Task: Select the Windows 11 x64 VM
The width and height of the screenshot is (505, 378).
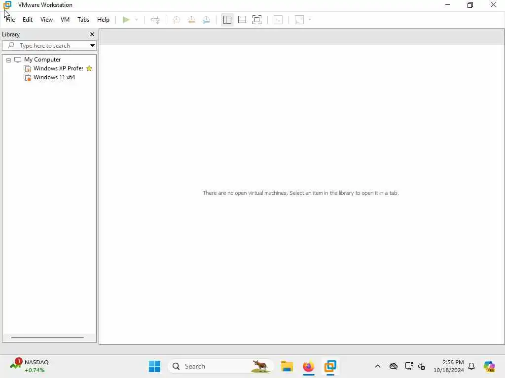Action: point(54,77)
